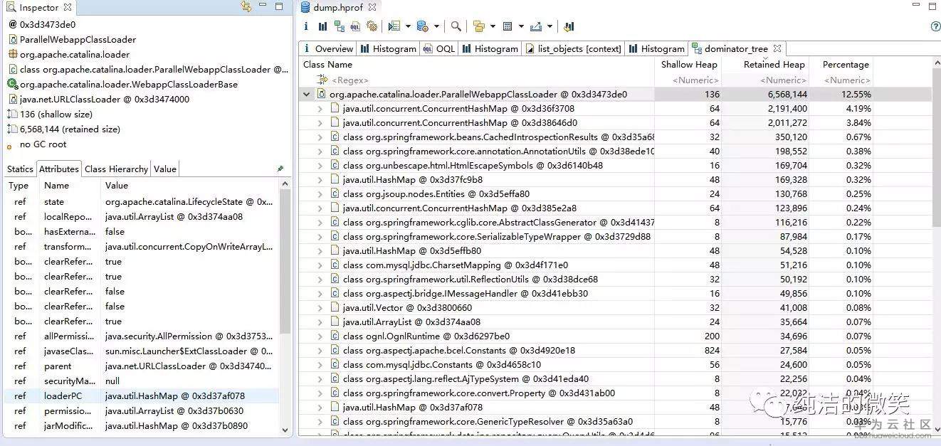Click the pin icon beside the Value tab
The height and width of the screenshot is (446, 941).
click(x=280, y=169)
